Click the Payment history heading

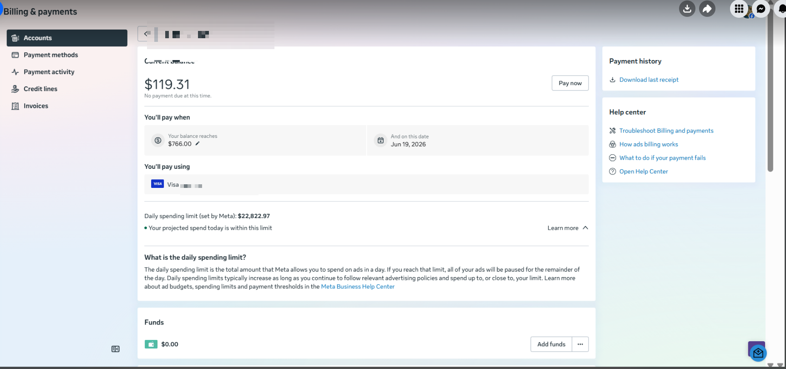pyautogui.click(x=635, y=61)
